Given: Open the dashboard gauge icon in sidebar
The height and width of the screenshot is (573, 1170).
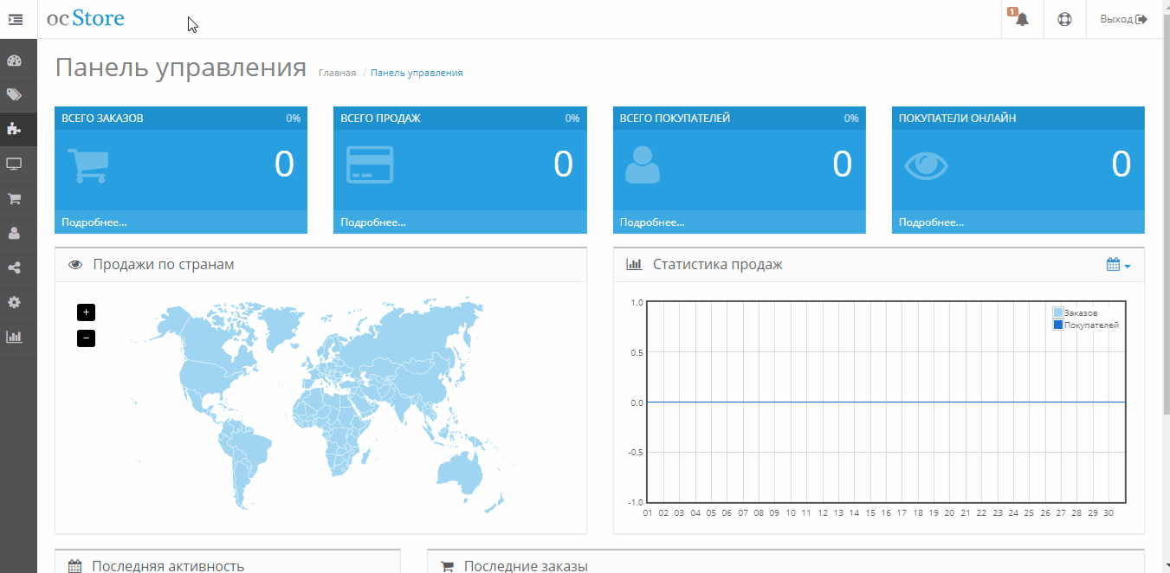Looking at the screenshot, I should 14,61.
